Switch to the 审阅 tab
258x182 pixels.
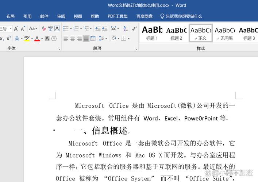tap(61, 16)
